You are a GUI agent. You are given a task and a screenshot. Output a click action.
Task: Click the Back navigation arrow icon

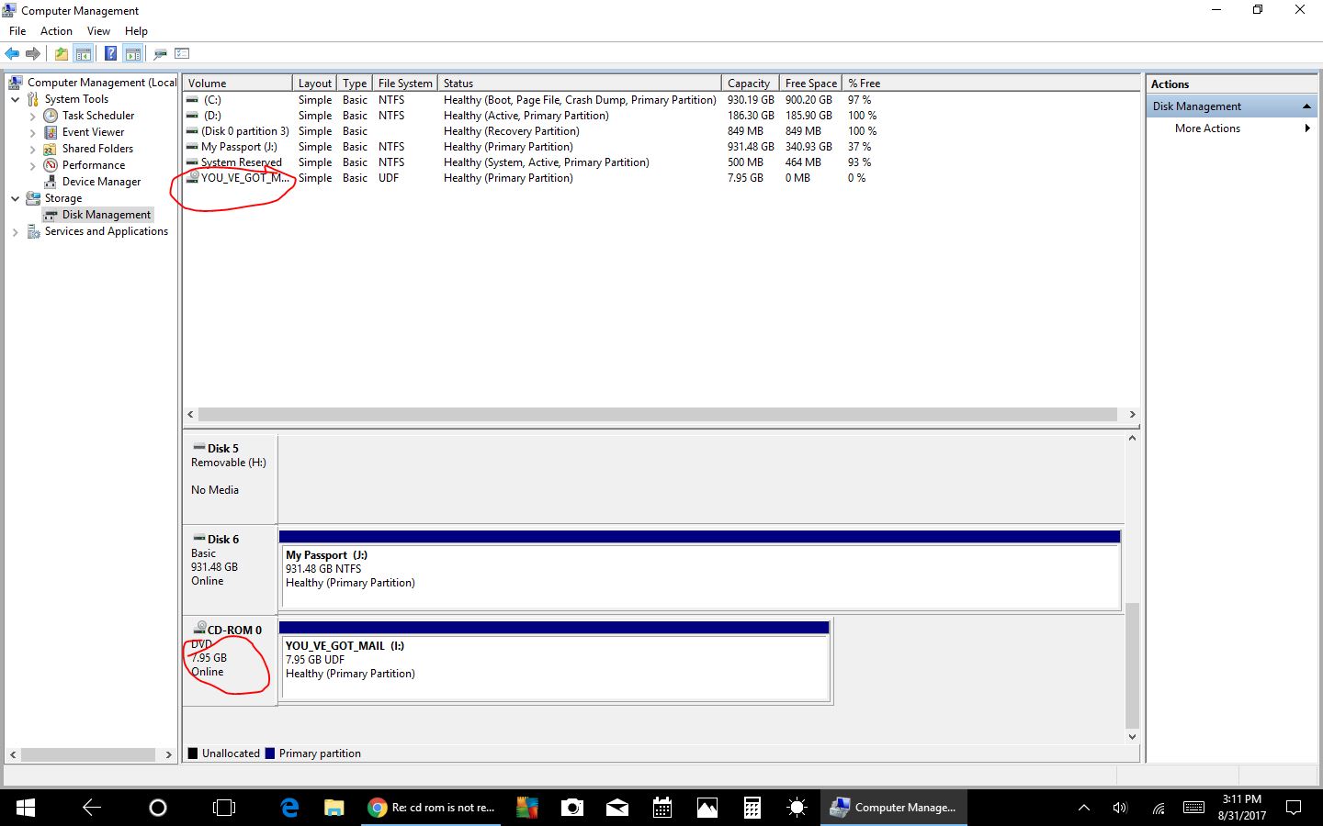tap(12, 53)
